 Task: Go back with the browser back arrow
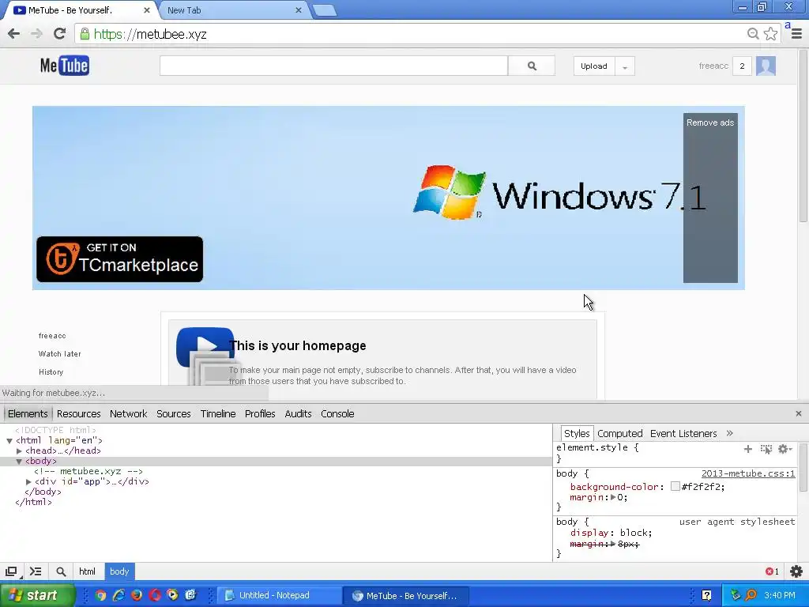coord(14,34)
